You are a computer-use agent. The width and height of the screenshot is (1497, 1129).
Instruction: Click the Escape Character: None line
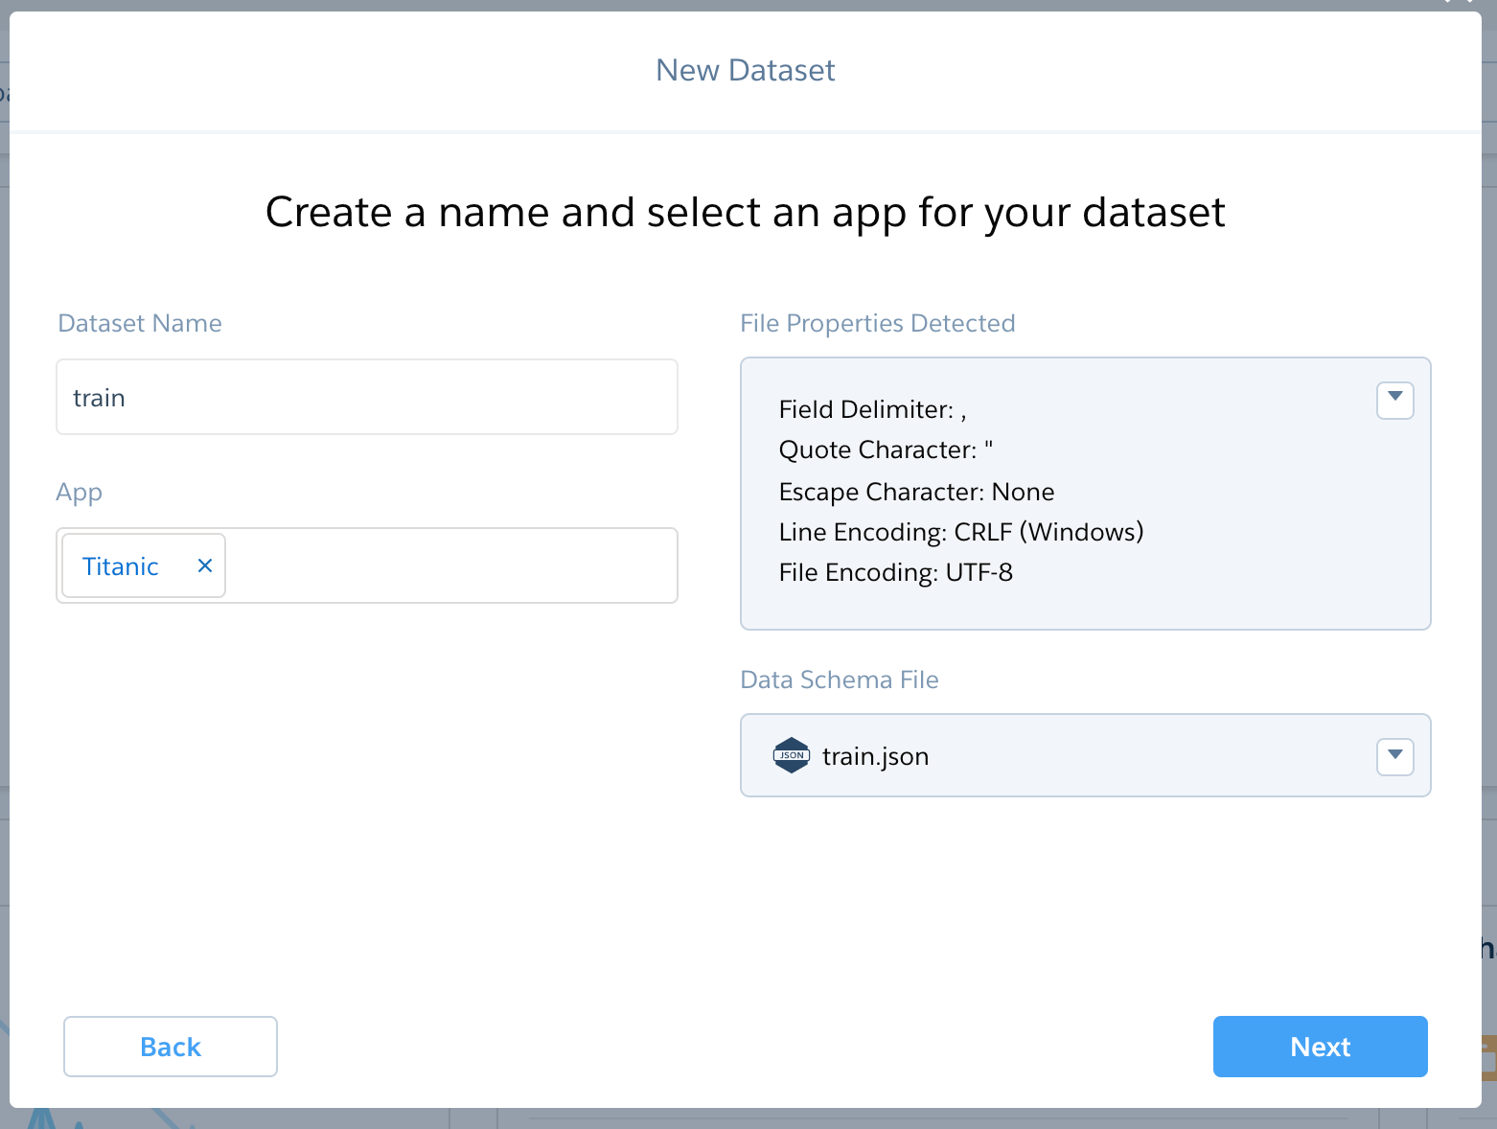(916, 492)
